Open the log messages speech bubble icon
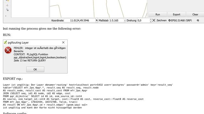The width and height of the screenshot is (204, 114). click(x=198, y=20)
